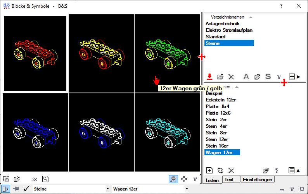
Task: Select 'Standard' directory
Action: 215,37
